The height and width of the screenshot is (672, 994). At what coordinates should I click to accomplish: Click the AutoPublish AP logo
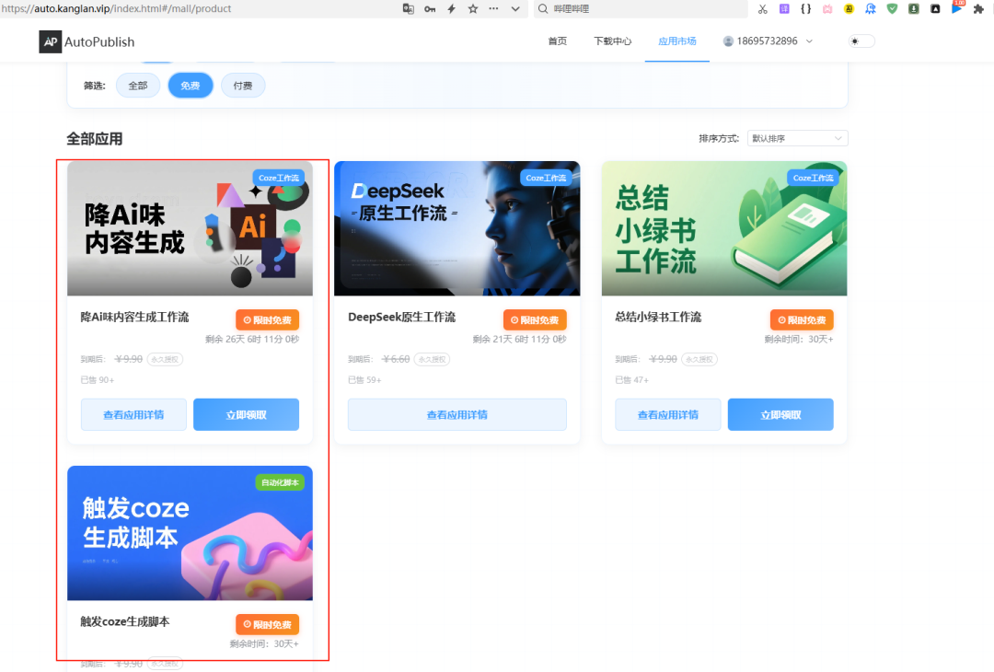click(x=50, y=41)
